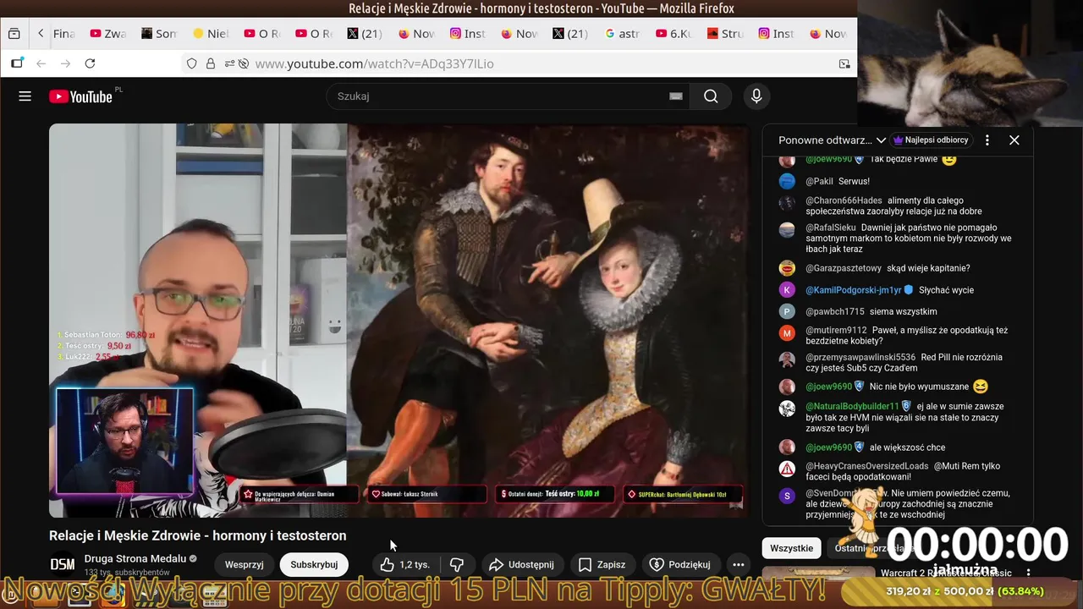This screenshot has height=609, width=1083.
Task: Click the 'Wesprzyj' button
Action: pos(244,564)
